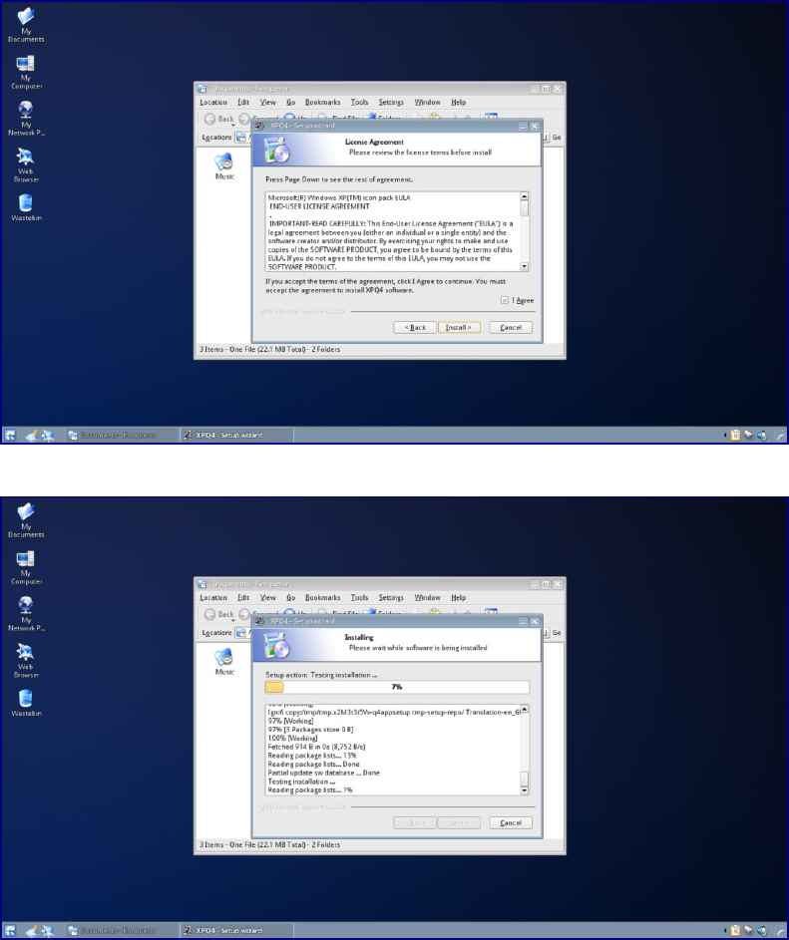Click Konqueror Back arrow behind License Agreement dialog
Screen dimensions: 789x940
(219, 119)
